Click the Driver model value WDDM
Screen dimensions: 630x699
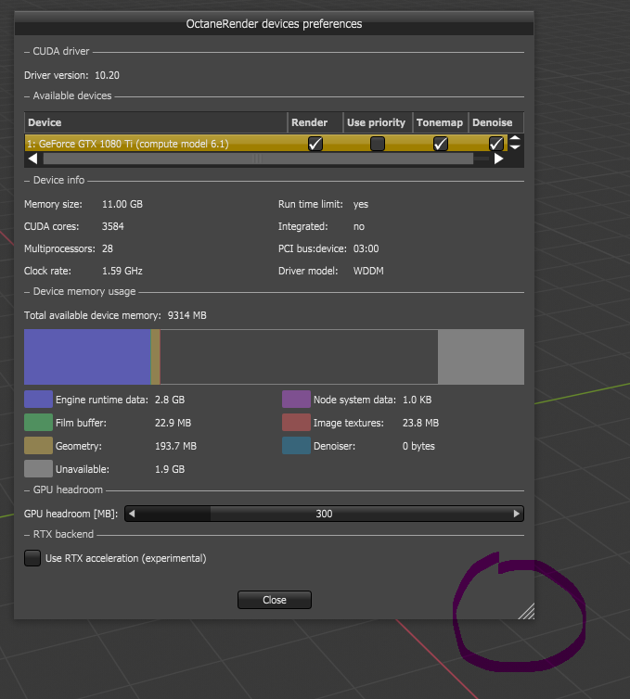tap(368, 271)
